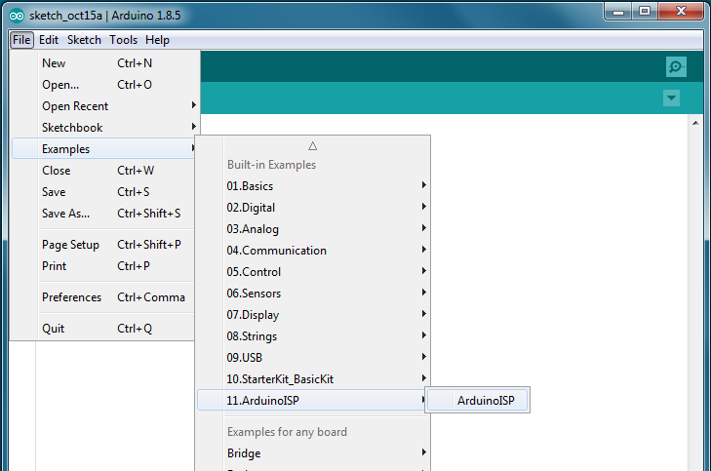Open the Help menu
711x471 pixels.
157,40
